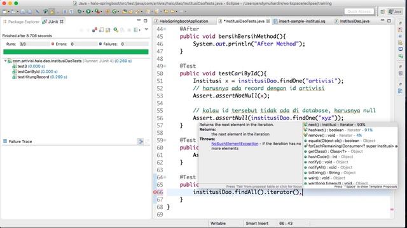Screen dimensions: 407x228
Task: Click the New Java Class icon
Action: [114, 11]
